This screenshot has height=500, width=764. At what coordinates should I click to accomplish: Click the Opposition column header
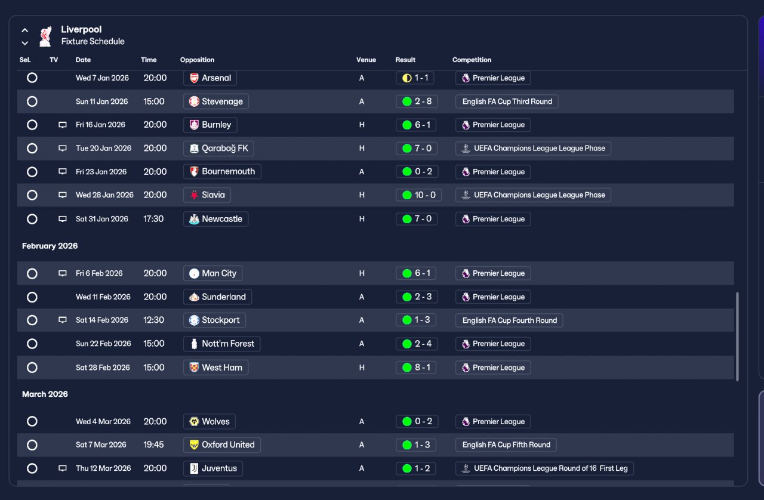click(197, 60)
